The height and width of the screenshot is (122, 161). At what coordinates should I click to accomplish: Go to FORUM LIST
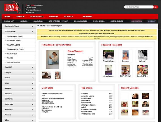pyautogui.click(x=9, y=21)
